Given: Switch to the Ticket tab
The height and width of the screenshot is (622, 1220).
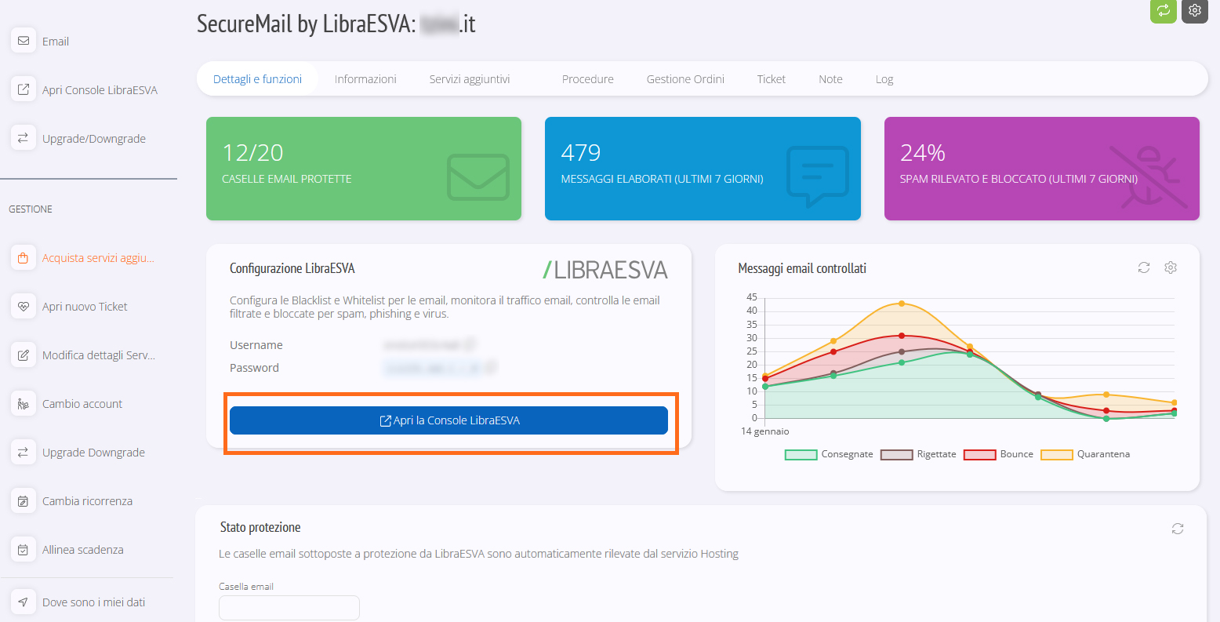Looking at the screenshot, I should (x=772, y=79).
